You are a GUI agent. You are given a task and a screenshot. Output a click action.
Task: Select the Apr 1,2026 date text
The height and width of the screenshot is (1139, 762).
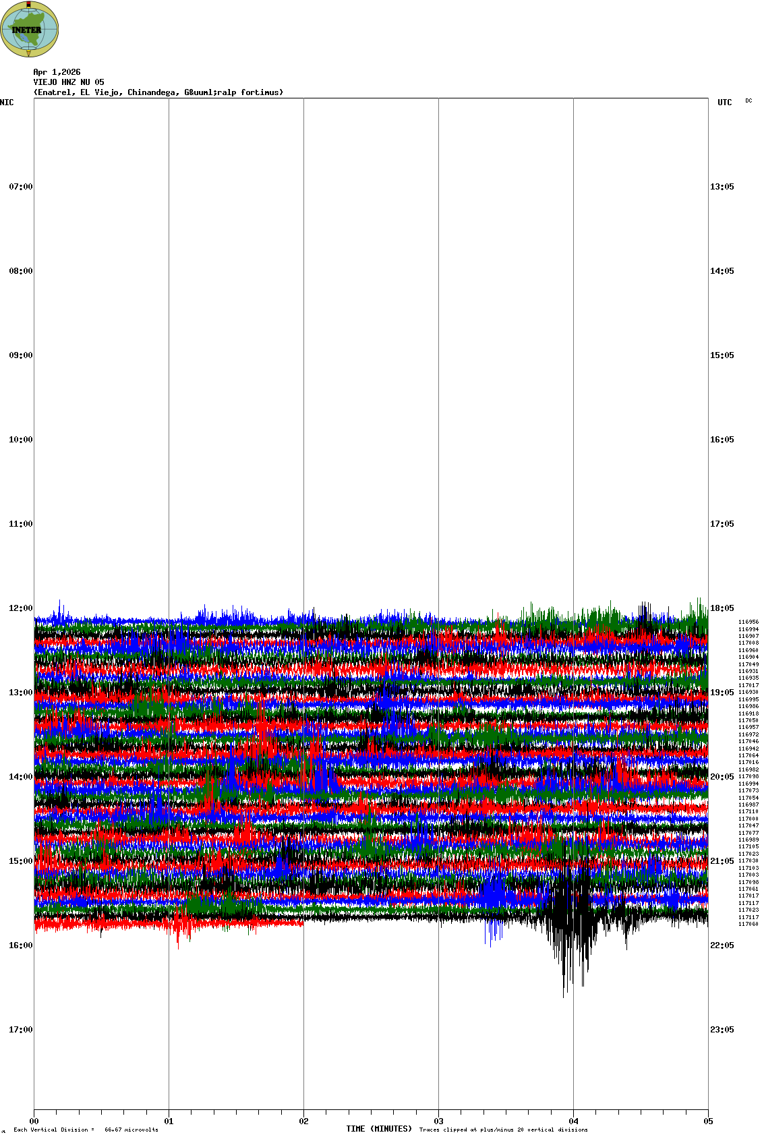(57, 72)
